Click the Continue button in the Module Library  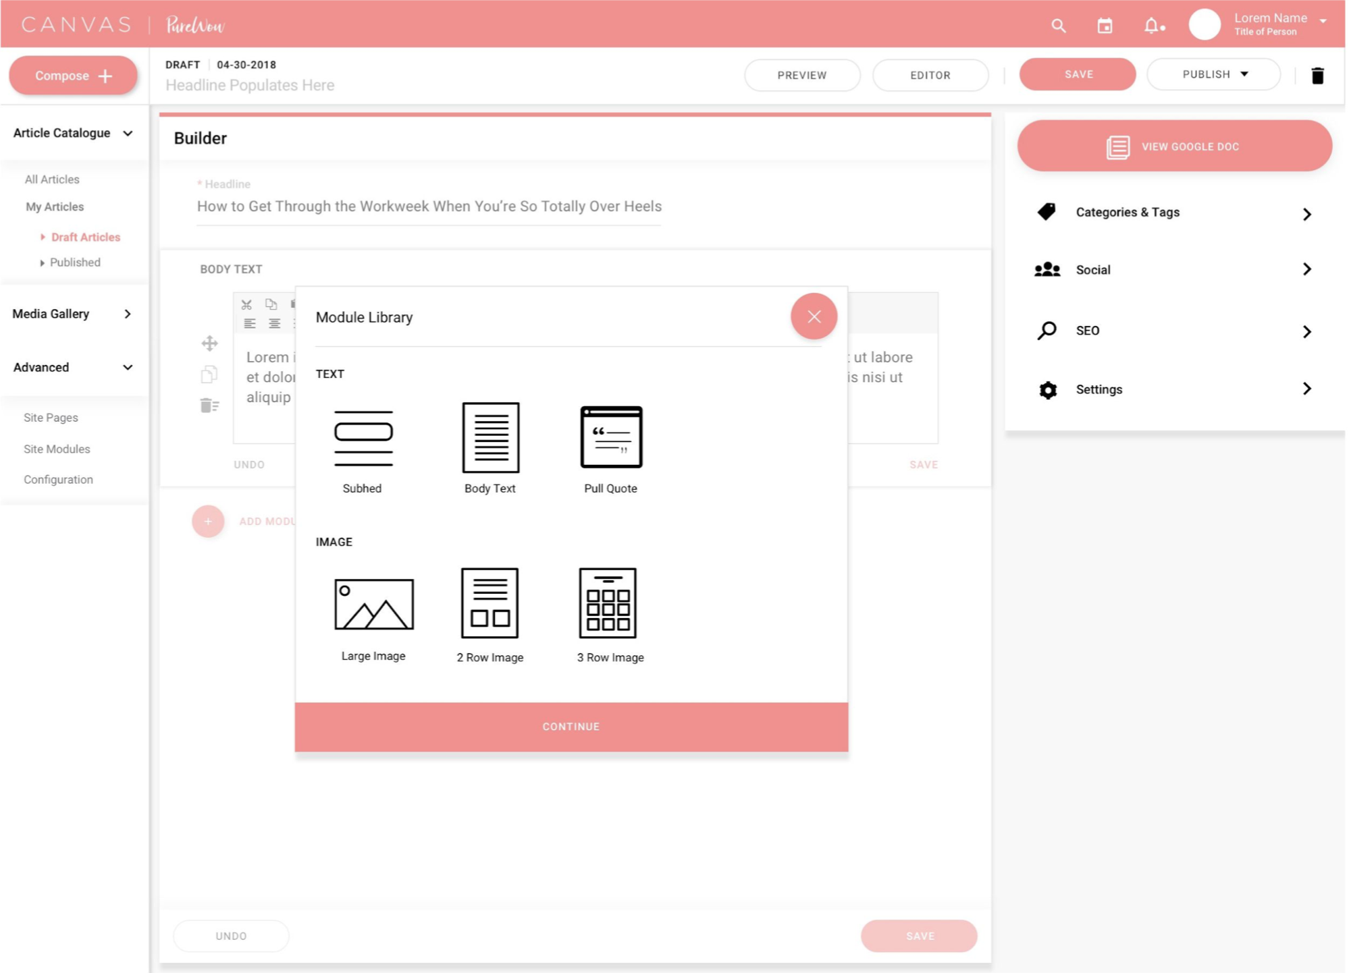coord(571,726)
